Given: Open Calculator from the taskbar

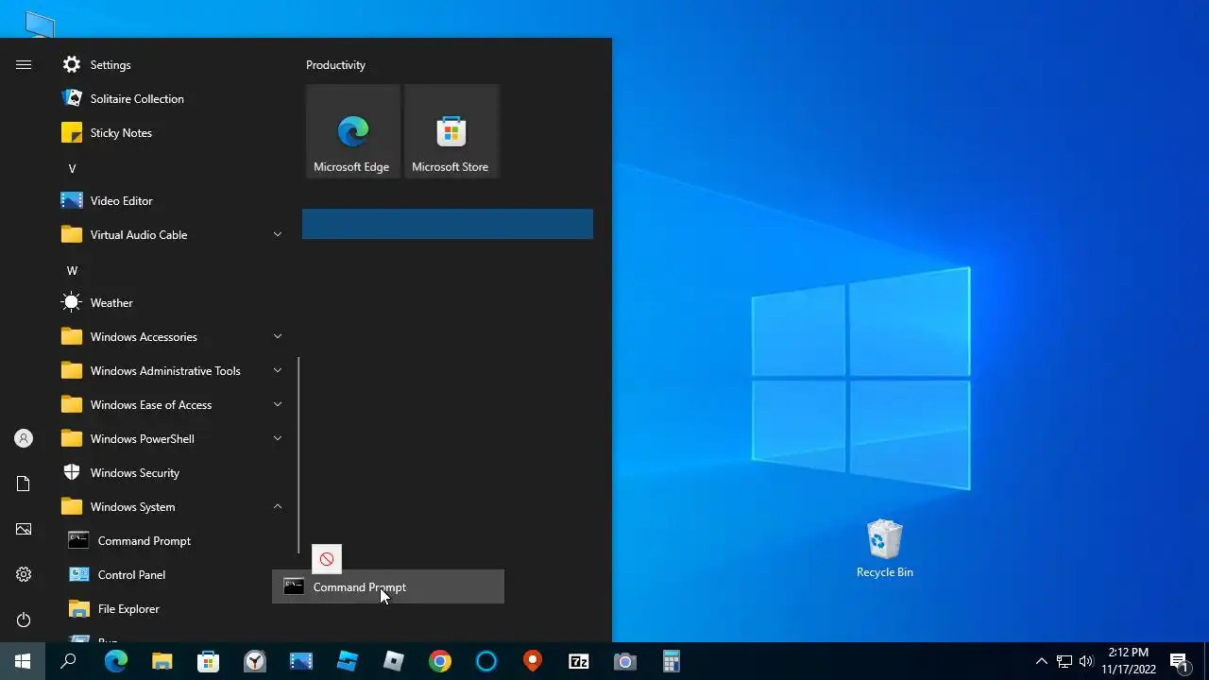Looking at the screenshot, I should pyautogui.click(x=672, y=661).
